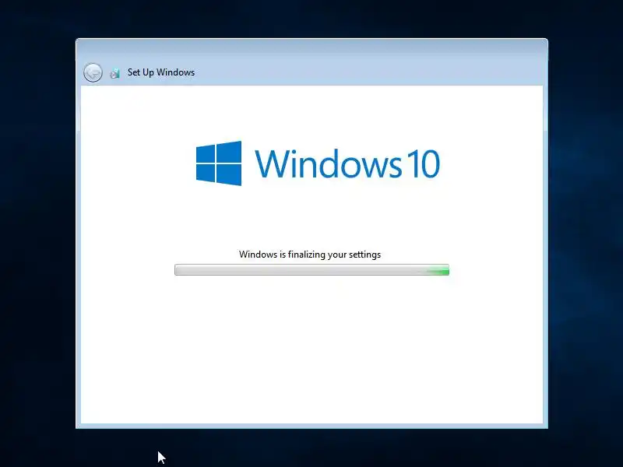Click the 'Windows is finalizing your settings' text

[310, 255]
